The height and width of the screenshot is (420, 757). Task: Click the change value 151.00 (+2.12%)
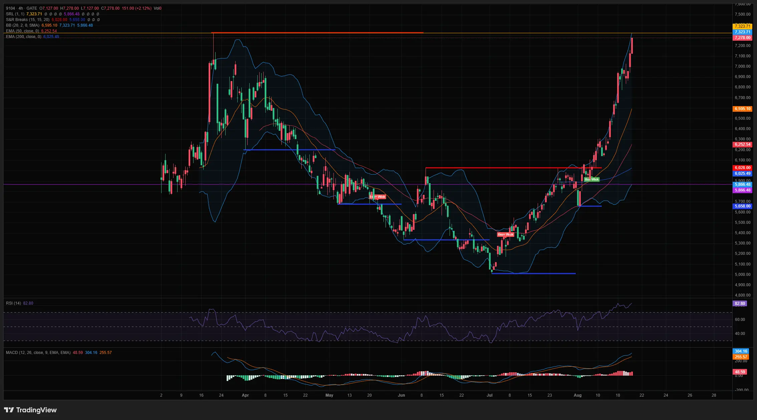click(137, 8)
